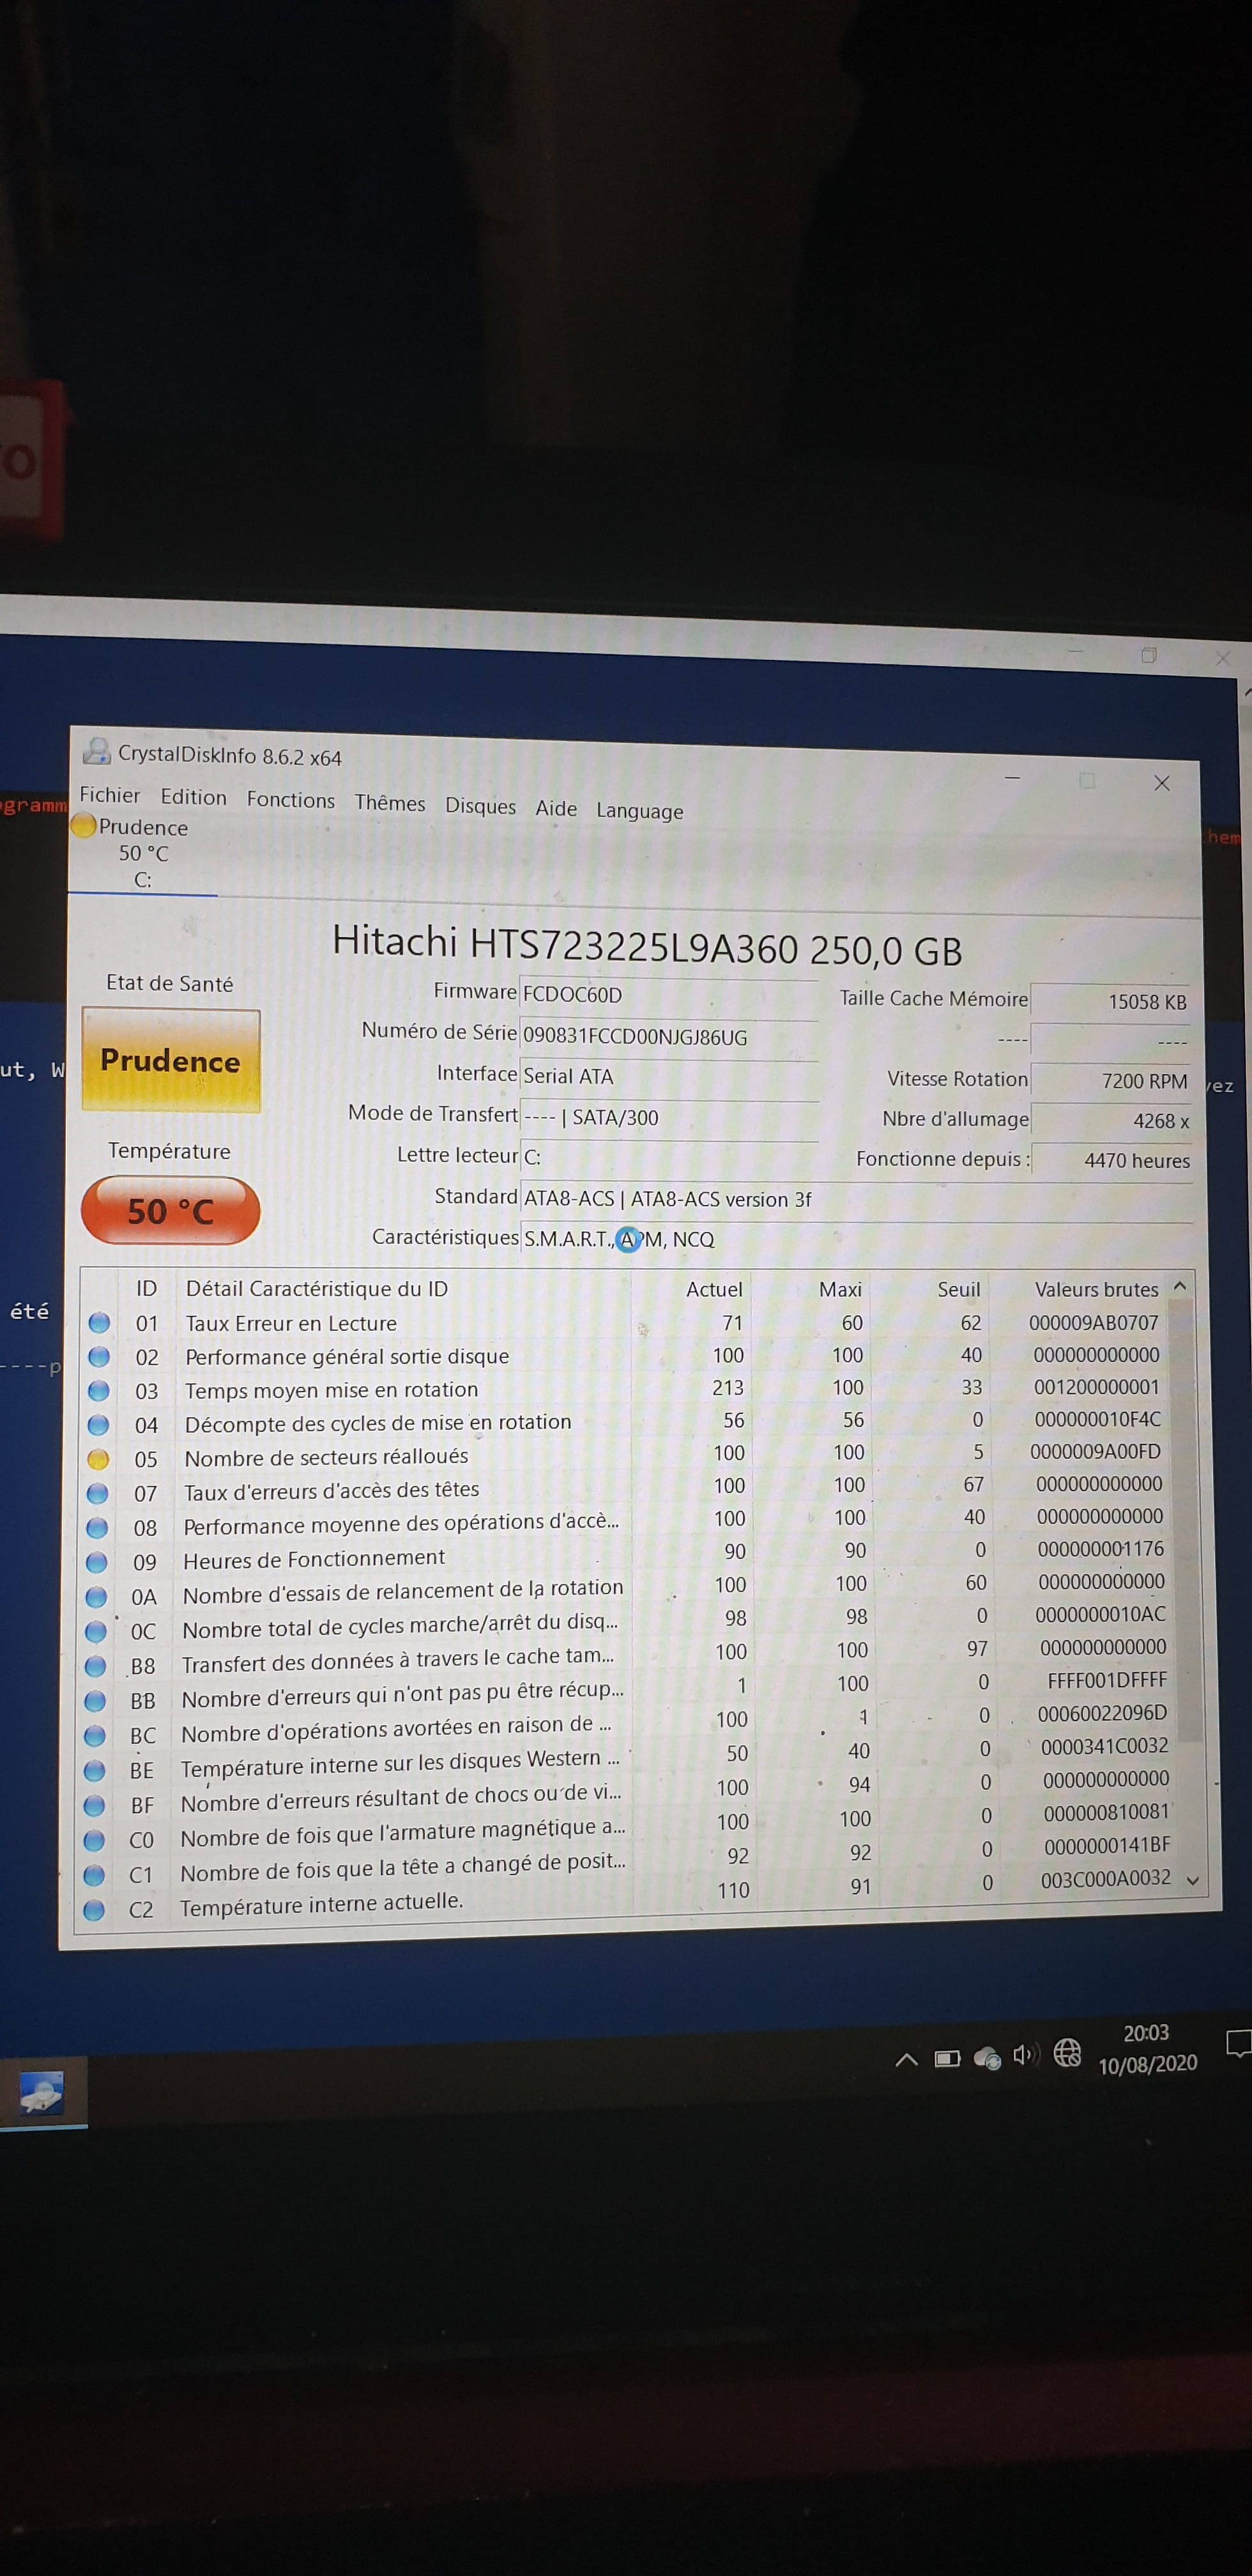1252x2576 pixels.
Task: Click the blue status dot for ID BE
Action: (94, 1771)
